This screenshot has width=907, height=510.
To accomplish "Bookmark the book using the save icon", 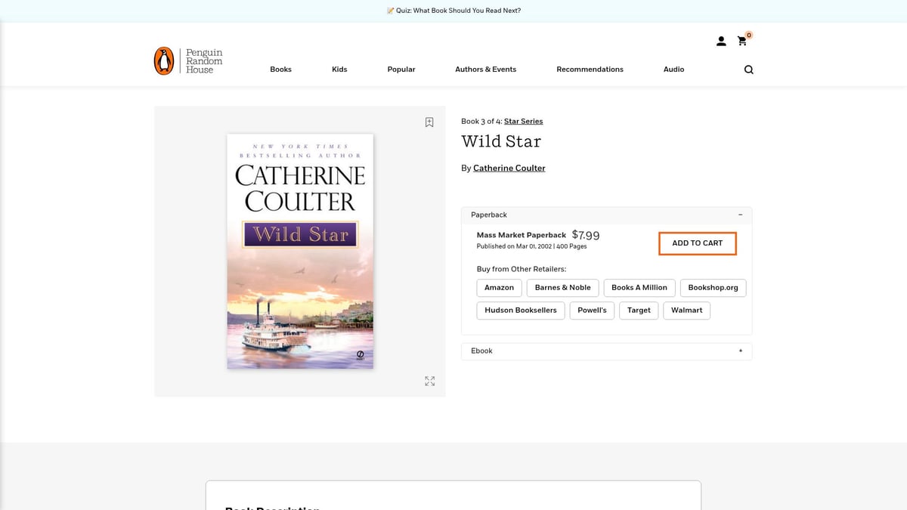I will coord(429,122).
